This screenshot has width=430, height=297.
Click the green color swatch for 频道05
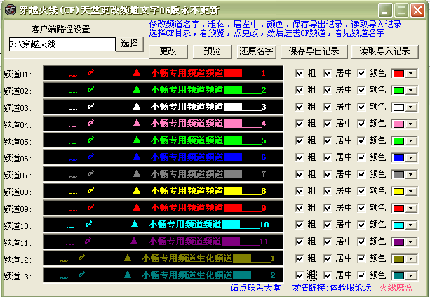tap(398, 141)
